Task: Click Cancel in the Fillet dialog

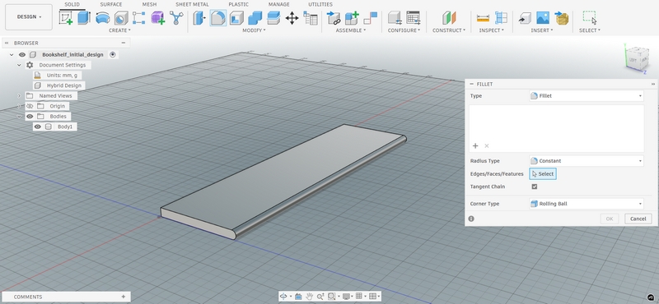Action: pyautogui.click(x=638, y=219)
